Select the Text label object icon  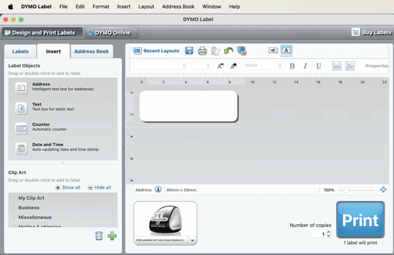pyautogui.click(x=21, y=108)
